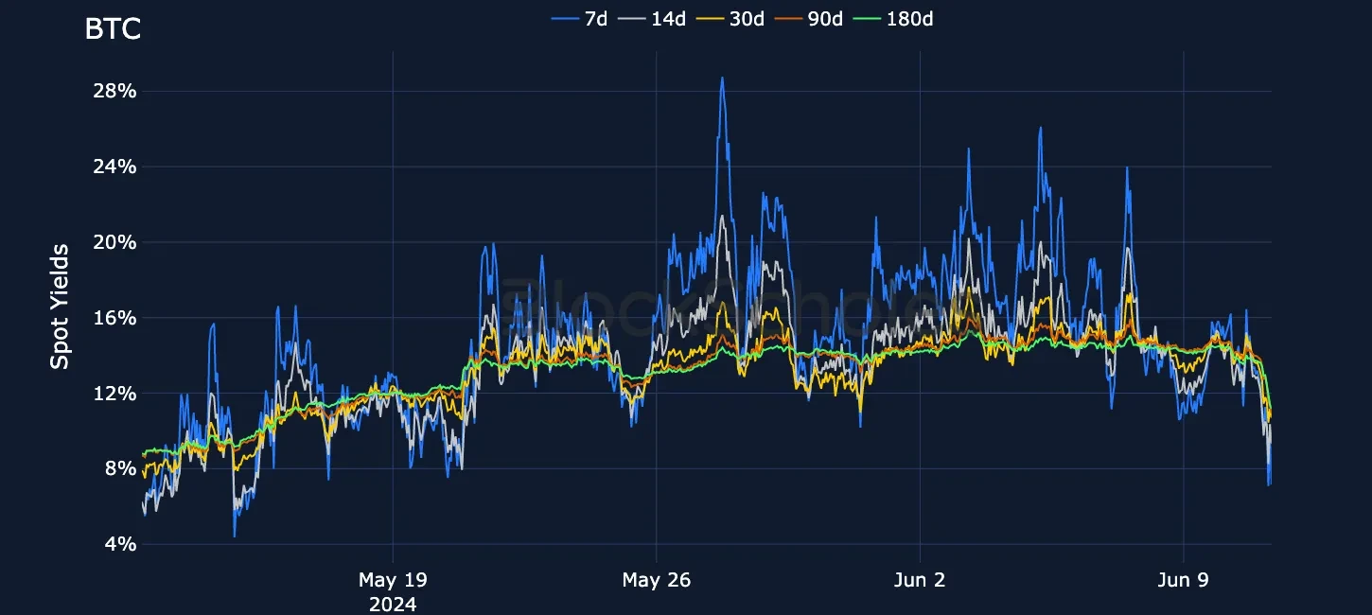Viewport: 1372px width, 615px height.
Task: Click the Spot Yields axis title
Action: point(60,306)
